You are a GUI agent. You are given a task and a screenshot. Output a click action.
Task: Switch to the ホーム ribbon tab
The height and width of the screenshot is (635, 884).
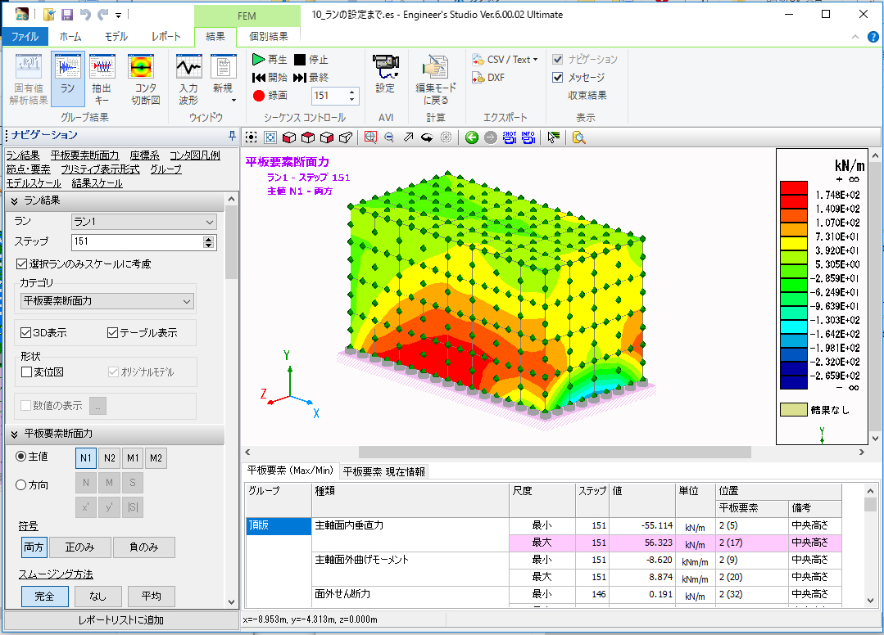(70, 37)
